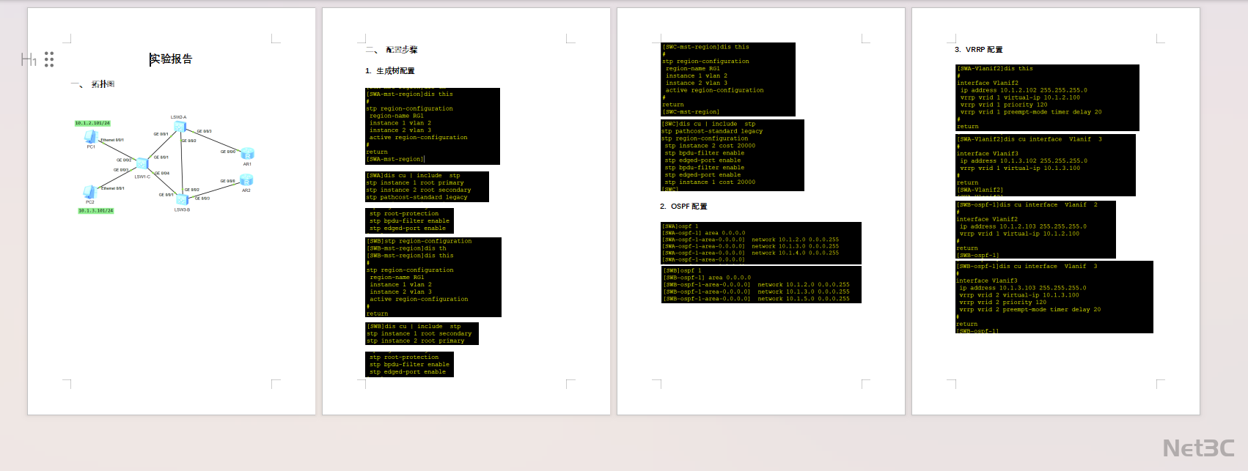Click the 10.1.3.101/24 green IP label

point(96,211)
